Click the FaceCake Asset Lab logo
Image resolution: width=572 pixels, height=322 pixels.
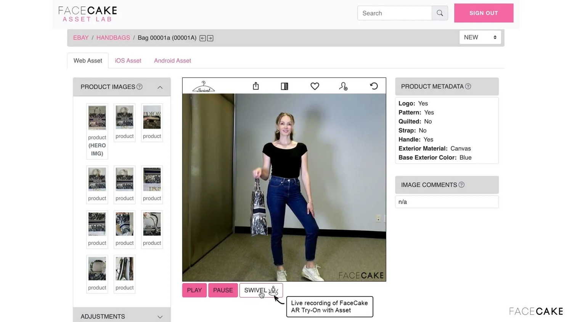click(88, 14)
